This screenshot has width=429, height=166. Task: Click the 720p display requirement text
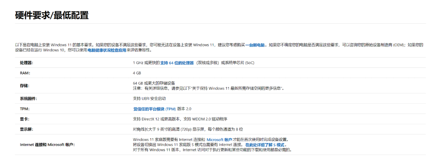coord(188,129)
